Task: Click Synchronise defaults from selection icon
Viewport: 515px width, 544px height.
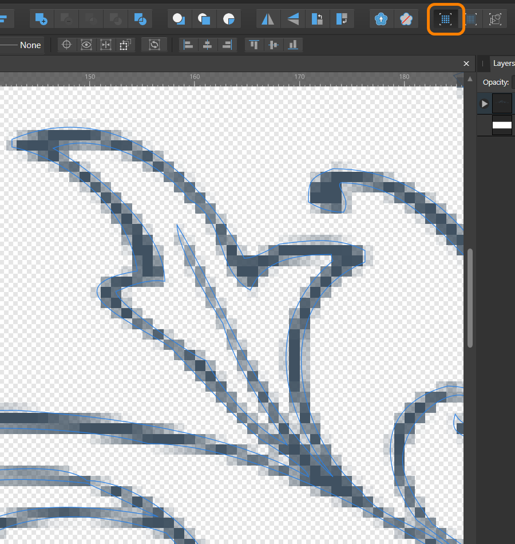Action: click(381, 19)
